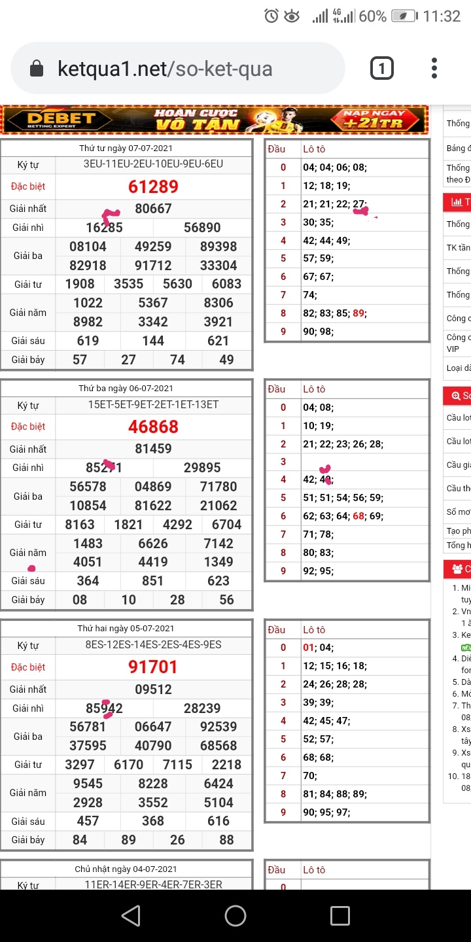Tap the battery icon in status bar

[404, 16]
